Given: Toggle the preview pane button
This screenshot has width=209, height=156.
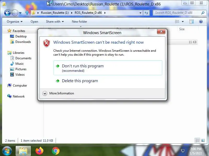Looking at the screenshot, I should pyautogui.click(x=191, y=22).
